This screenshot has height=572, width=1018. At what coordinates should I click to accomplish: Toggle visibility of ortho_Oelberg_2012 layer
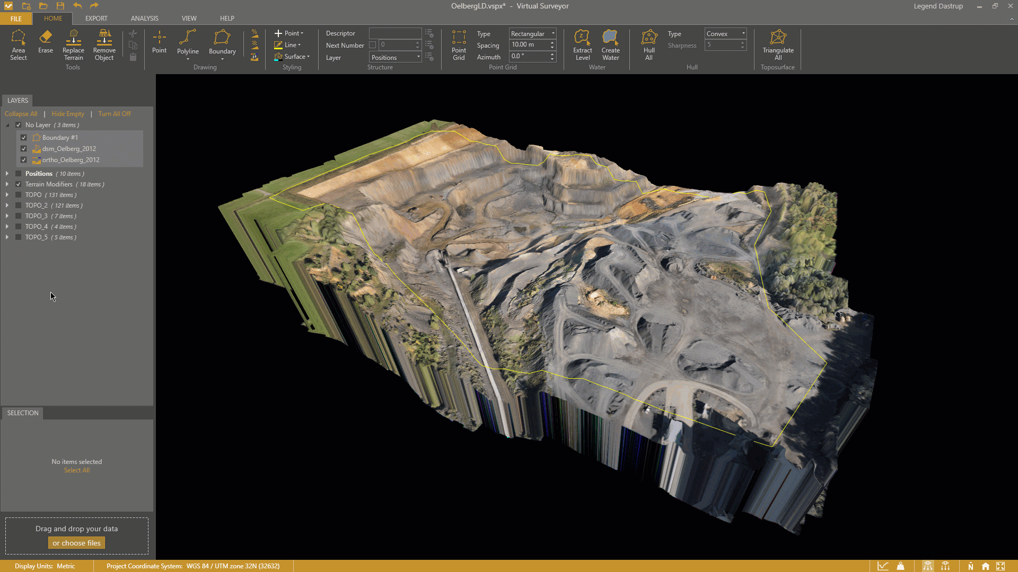click(23, 159)
